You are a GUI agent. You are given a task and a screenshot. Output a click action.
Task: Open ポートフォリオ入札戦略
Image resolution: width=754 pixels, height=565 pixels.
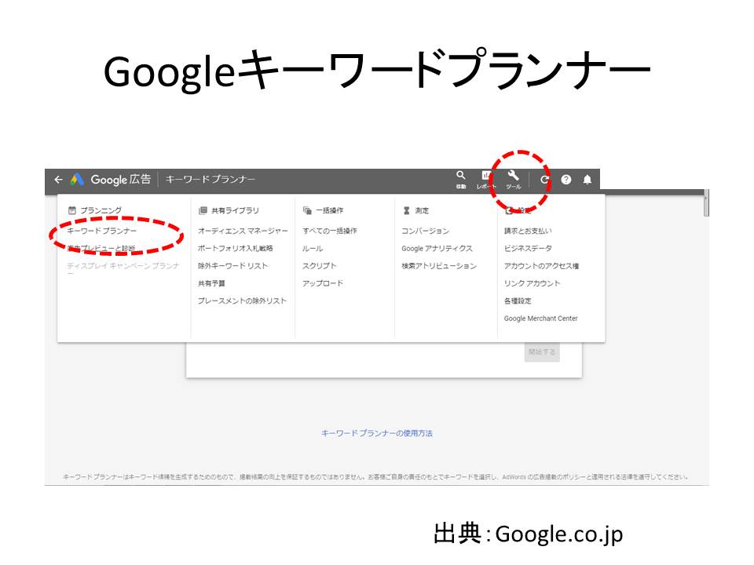(x=236, y=249)
